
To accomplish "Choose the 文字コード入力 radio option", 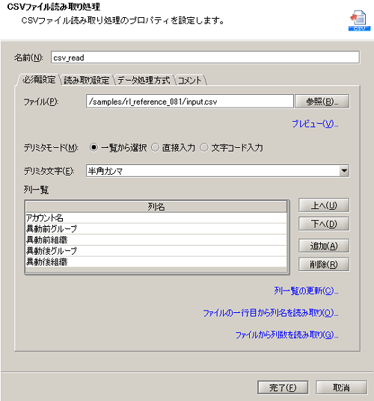I will pyautogui.click(x=204, y=148).
